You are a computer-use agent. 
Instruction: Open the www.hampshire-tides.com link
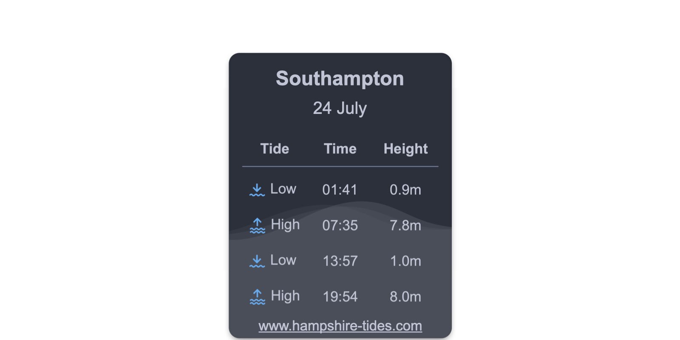coord(340,326)
